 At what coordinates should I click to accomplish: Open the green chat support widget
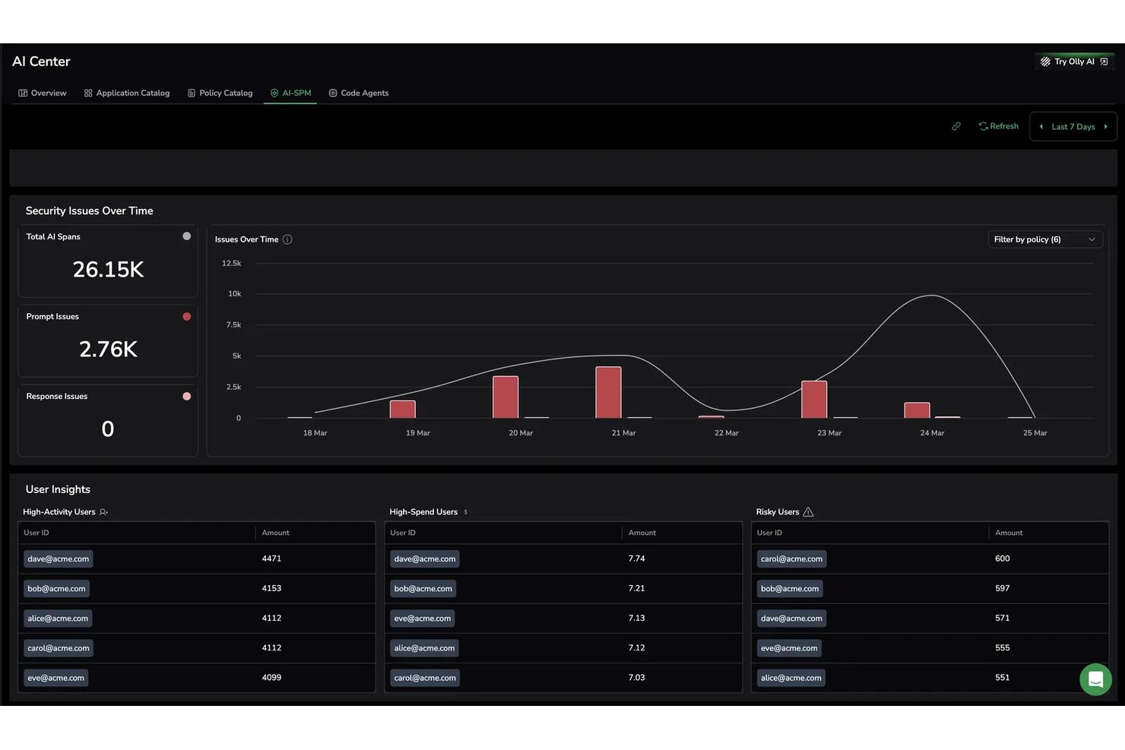pyautogui.click(x=1095, y=679)
